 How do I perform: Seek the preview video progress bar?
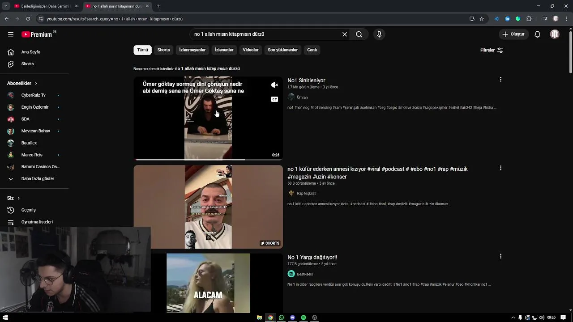[208, 159]
